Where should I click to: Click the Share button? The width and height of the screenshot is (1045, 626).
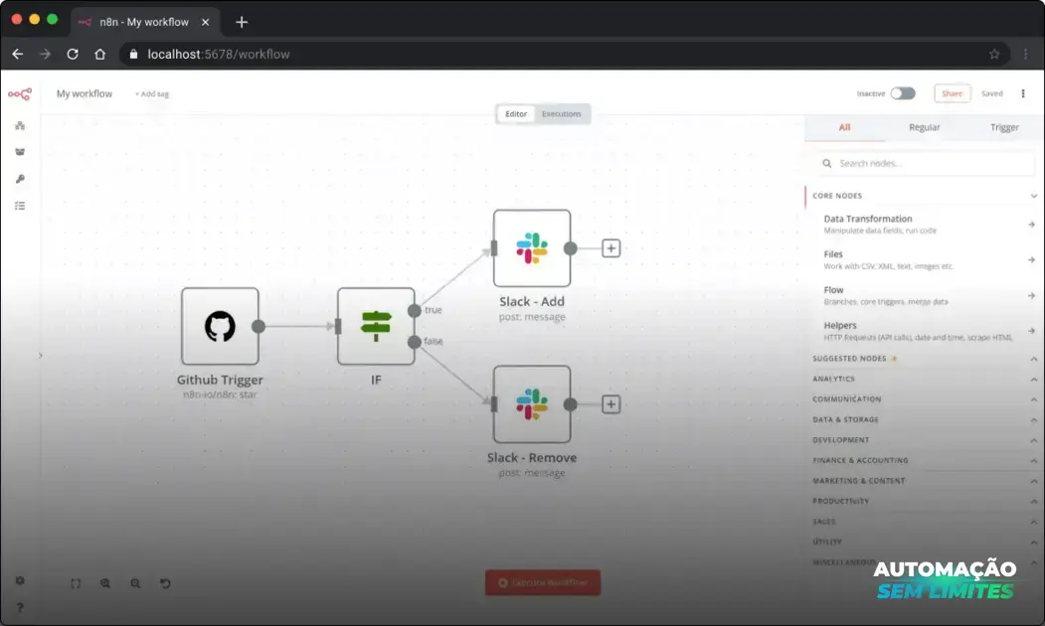coord(952,93)
